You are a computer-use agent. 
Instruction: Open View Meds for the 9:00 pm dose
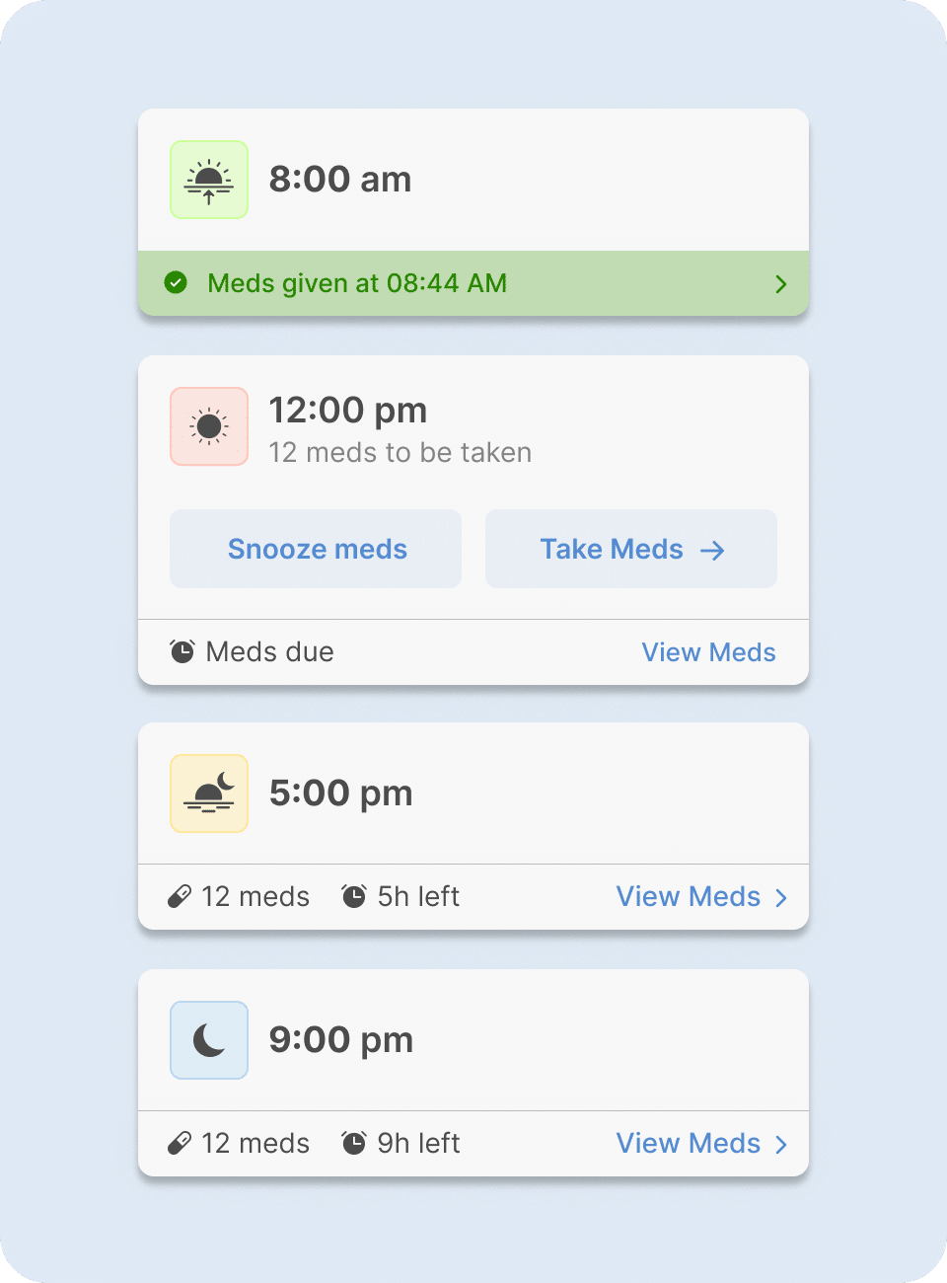point(689,1143)
